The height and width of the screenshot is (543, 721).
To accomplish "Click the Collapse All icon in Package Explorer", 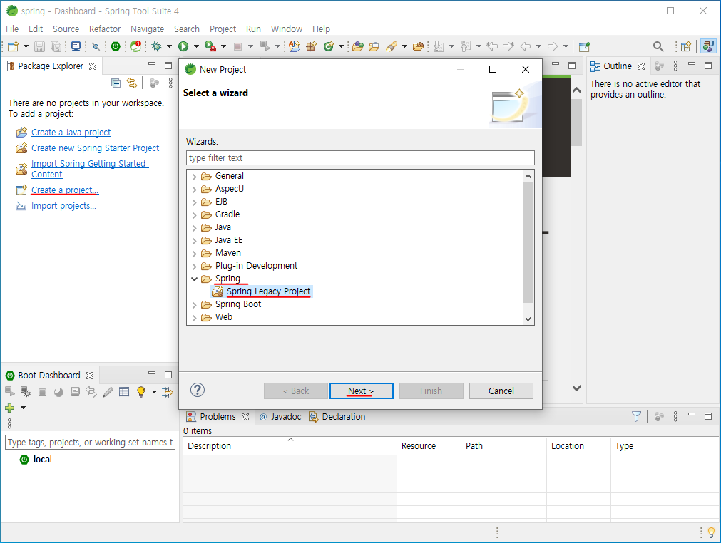I will point(116,83).
